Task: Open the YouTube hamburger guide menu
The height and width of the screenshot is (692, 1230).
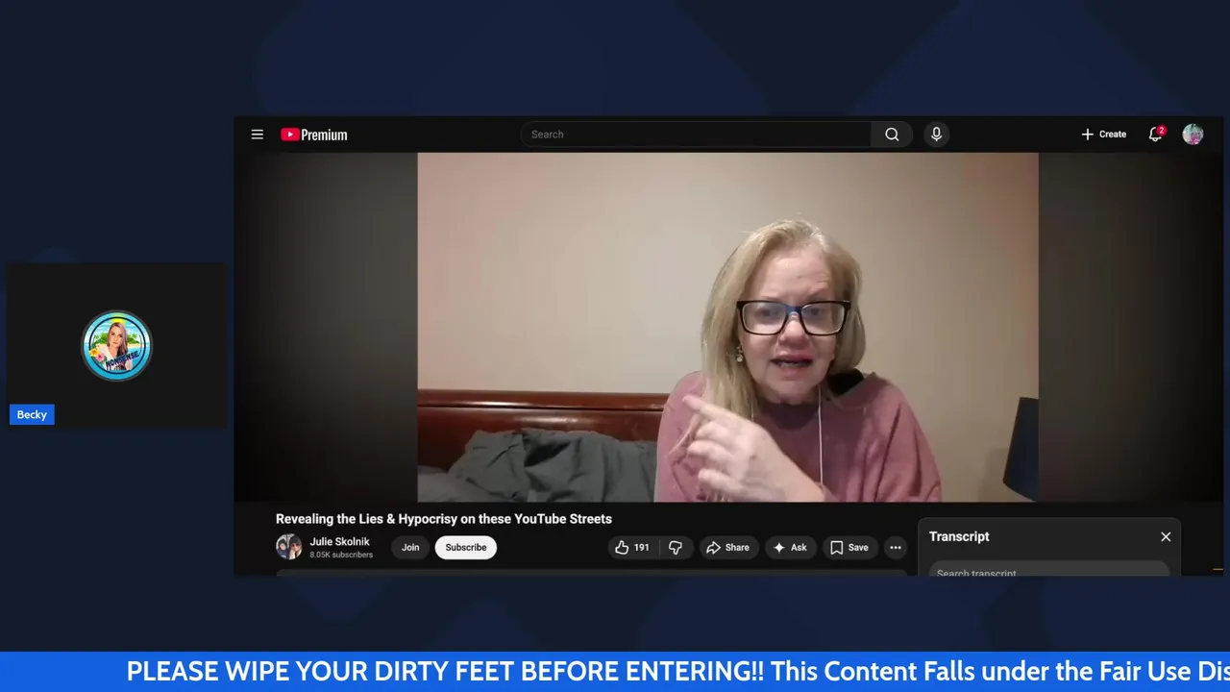Action: (258, 135)
